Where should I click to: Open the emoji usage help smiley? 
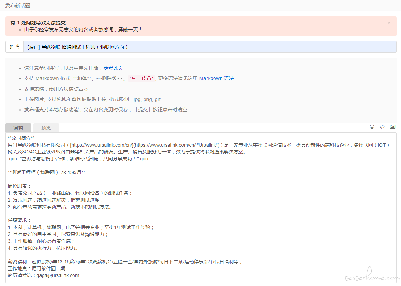point(86,89)
